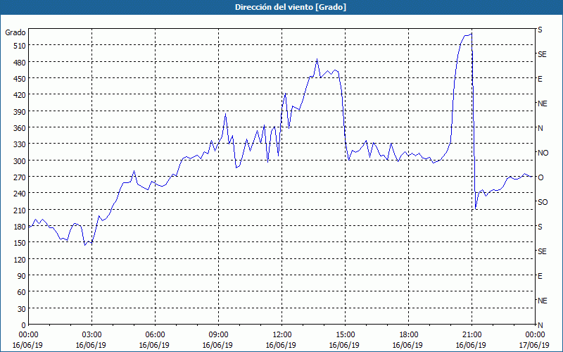Select the 240 y-axis value

click(x=20, y=194)
